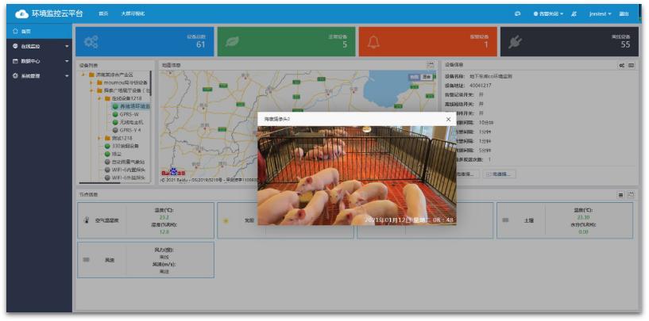Click the bell icon on the orange alarm card
Screen dimensions: 649x321
click(x=373, y=41)
